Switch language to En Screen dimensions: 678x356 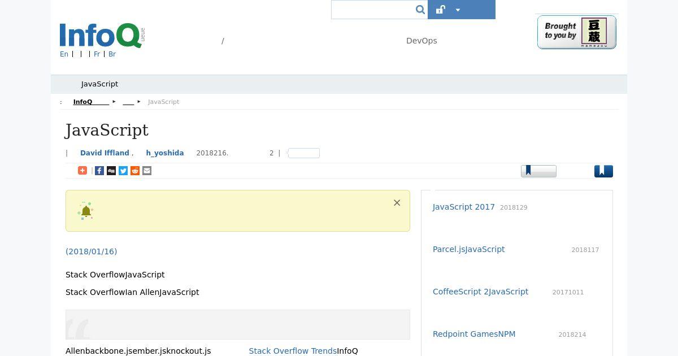click(x=64, y=54)
